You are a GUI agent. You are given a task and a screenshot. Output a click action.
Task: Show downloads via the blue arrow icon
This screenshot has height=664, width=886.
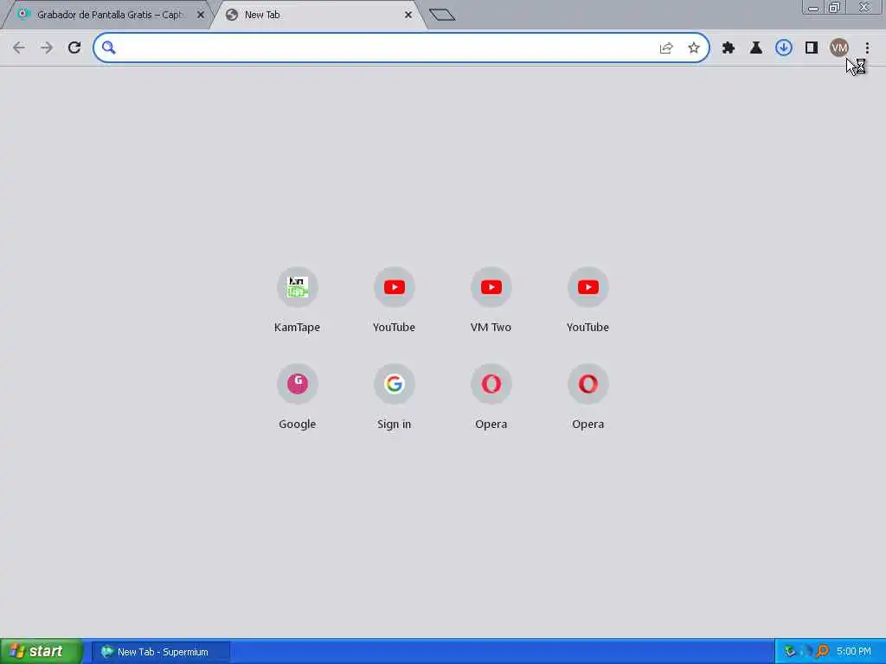point(784,48)
